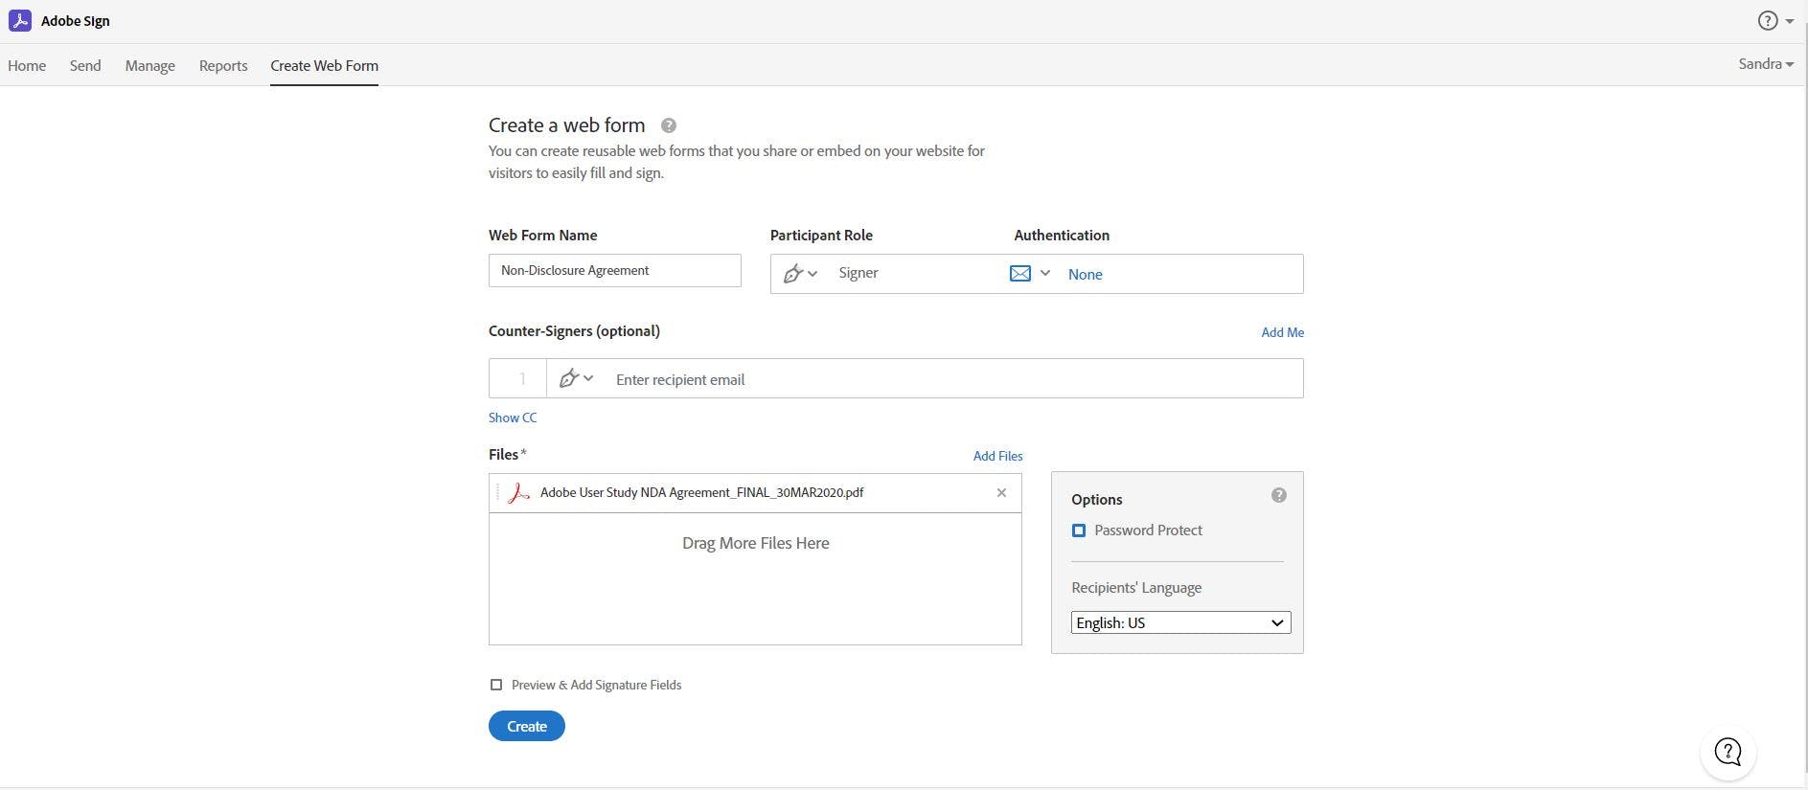Check Preview & Add Signature Fields
1808x790 pixels.
[496, 685]
